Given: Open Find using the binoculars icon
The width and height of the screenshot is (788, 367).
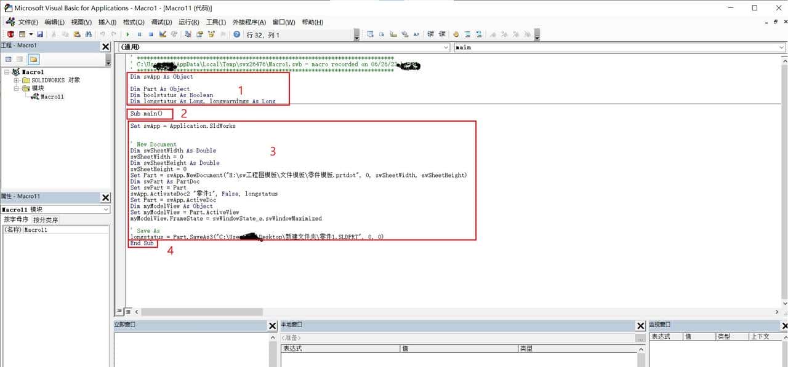Looking at the screenshot, I should tap(88, 34).
